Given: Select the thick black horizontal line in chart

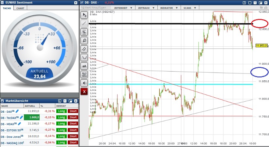Looking at the screenshot, I should coord(171,24).
